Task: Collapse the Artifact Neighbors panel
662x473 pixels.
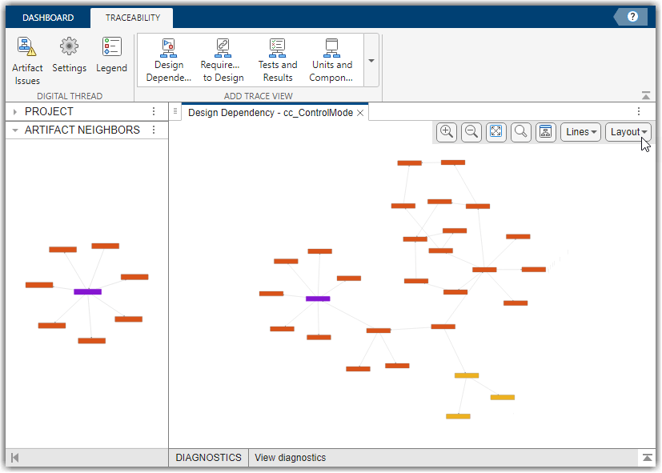Action: coord(15,130)
